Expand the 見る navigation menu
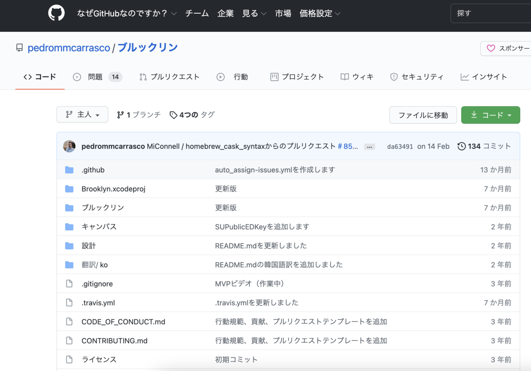This screenshot has height=371, width=531. (254, 13)
